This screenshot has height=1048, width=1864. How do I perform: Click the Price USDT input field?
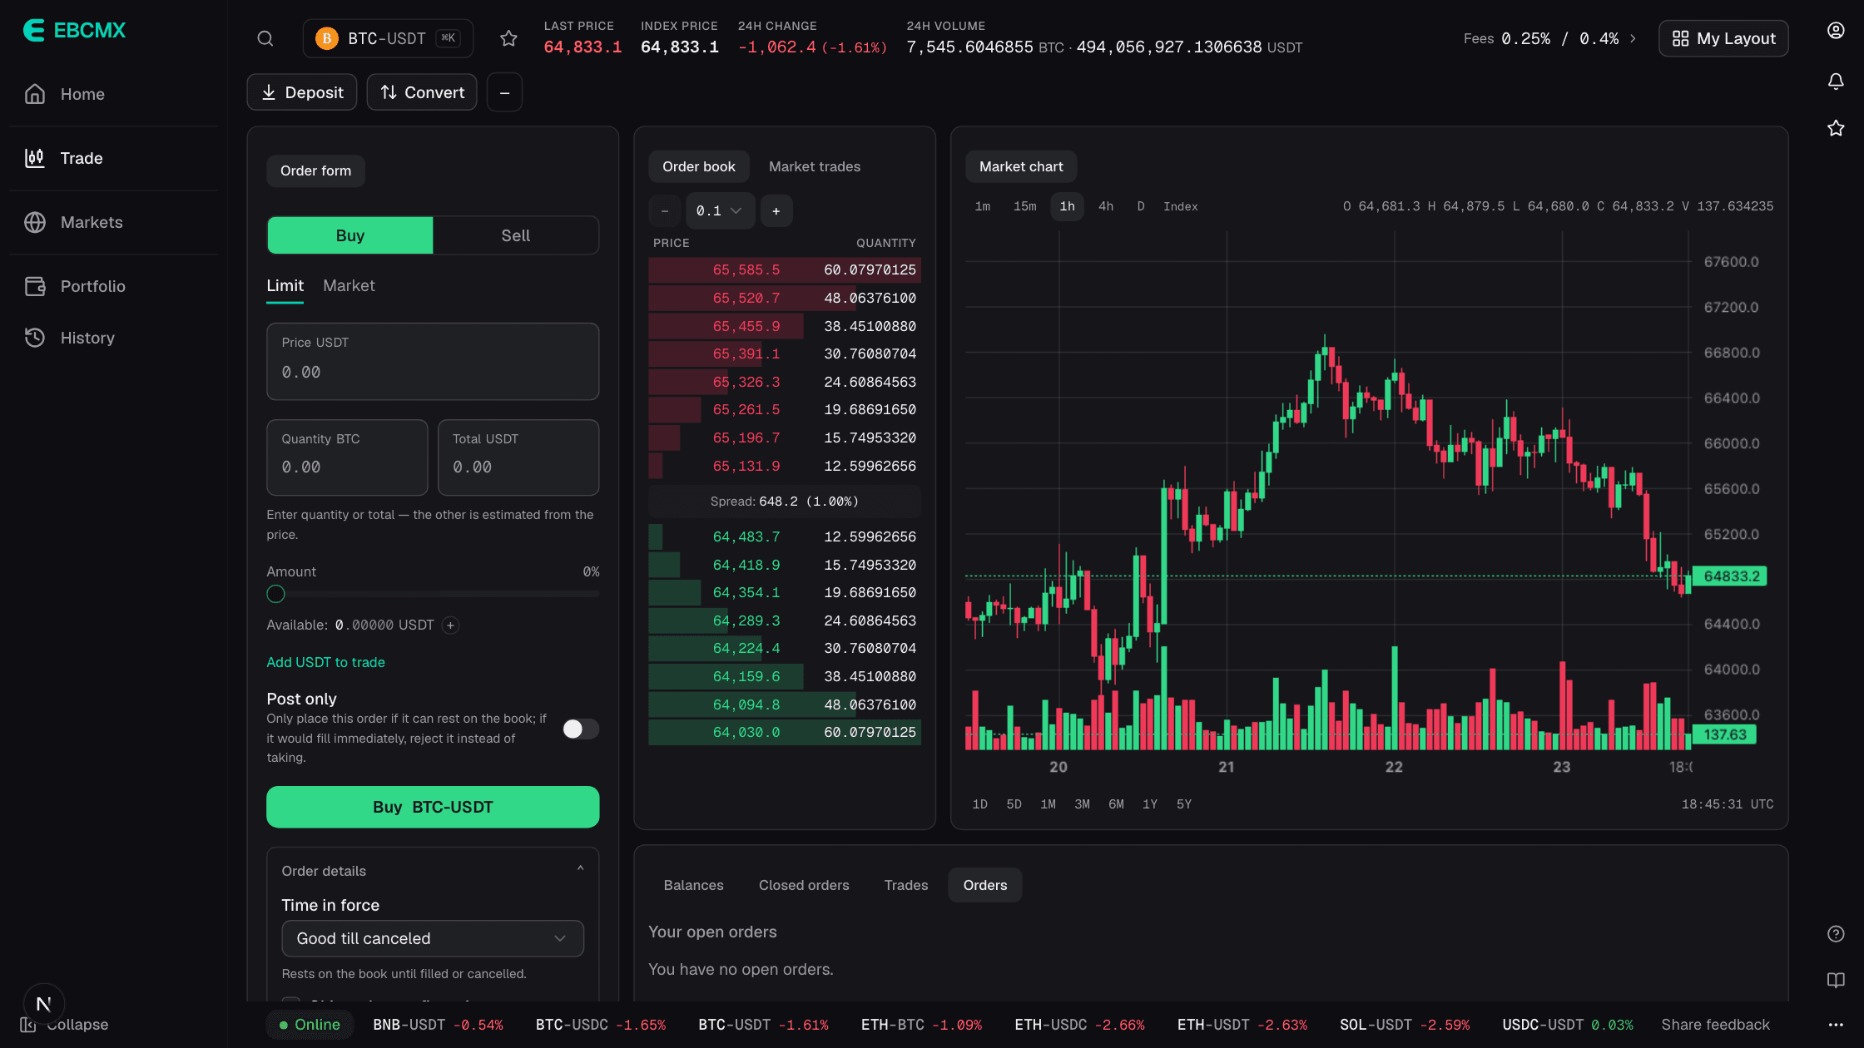pos(433,362)
